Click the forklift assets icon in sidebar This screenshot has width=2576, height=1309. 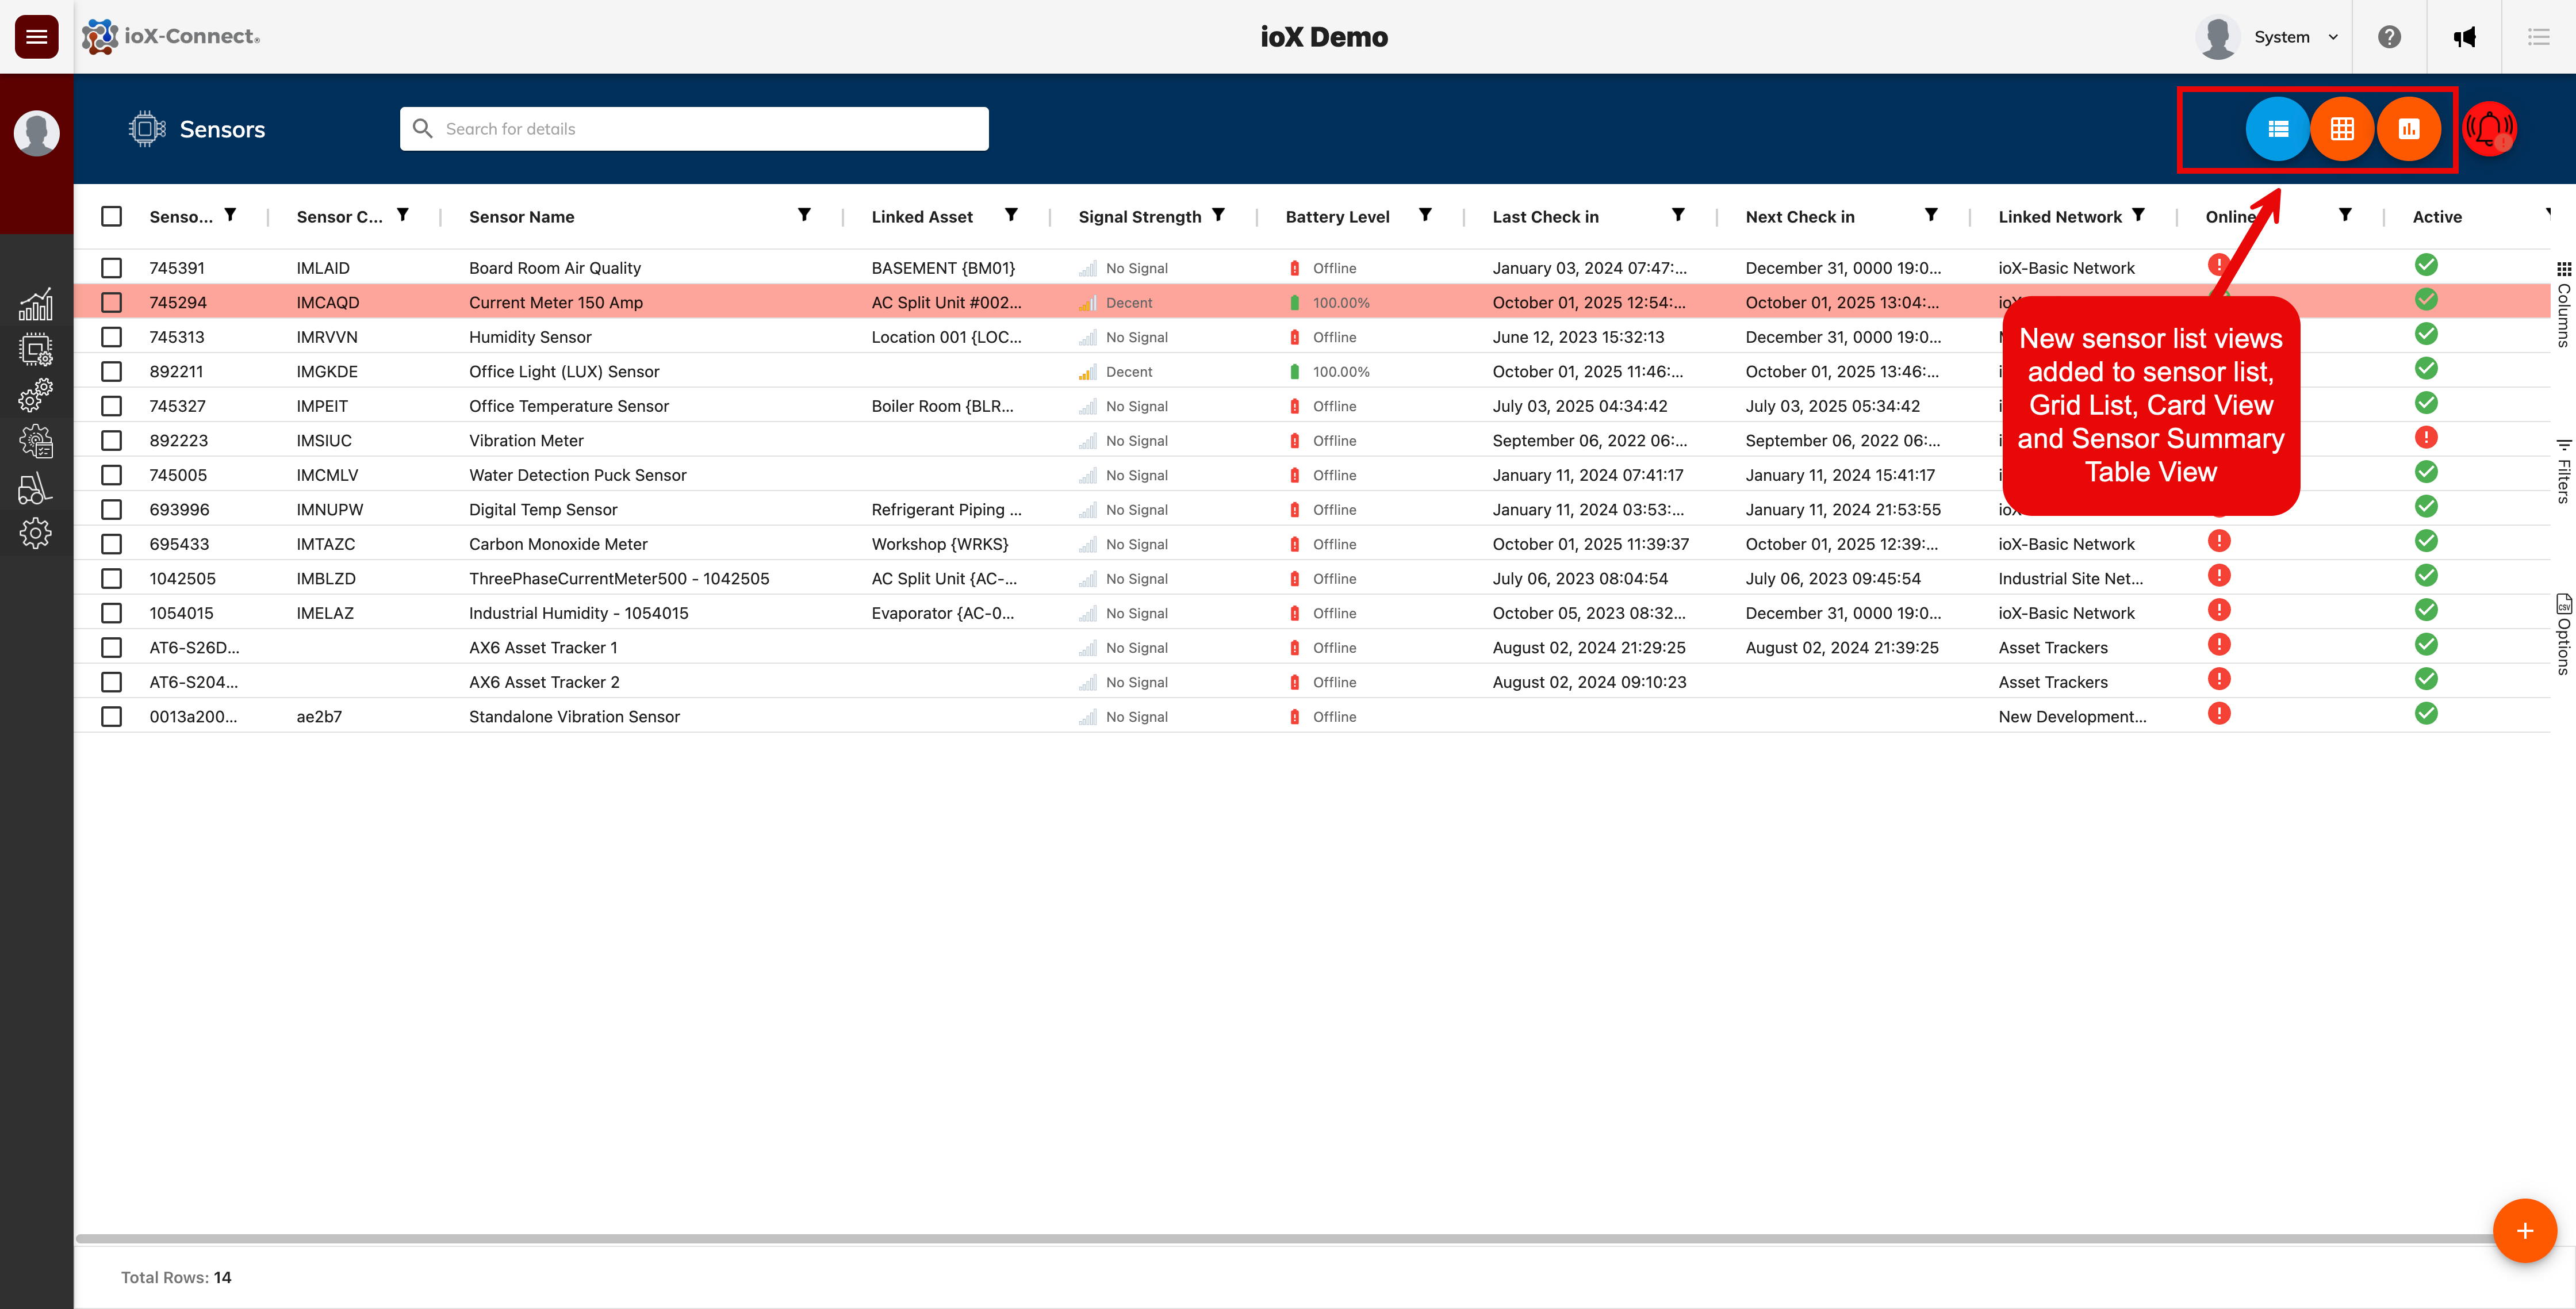coord(36,489)
